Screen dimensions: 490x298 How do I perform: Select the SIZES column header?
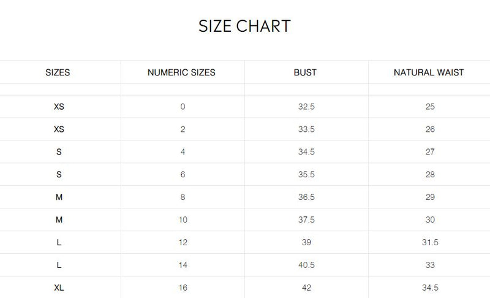click(x=58, y=72)
